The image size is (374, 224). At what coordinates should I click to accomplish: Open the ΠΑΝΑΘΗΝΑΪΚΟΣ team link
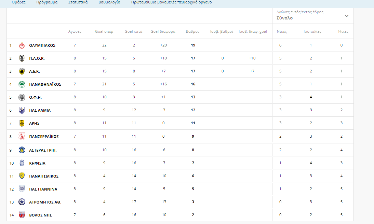tap(45, 84)
